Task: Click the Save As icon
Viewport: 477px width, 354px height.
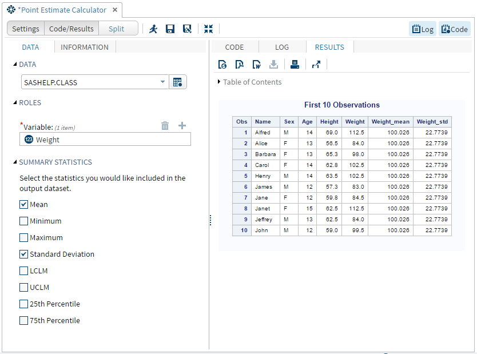Action: click(x=186, y=29)
